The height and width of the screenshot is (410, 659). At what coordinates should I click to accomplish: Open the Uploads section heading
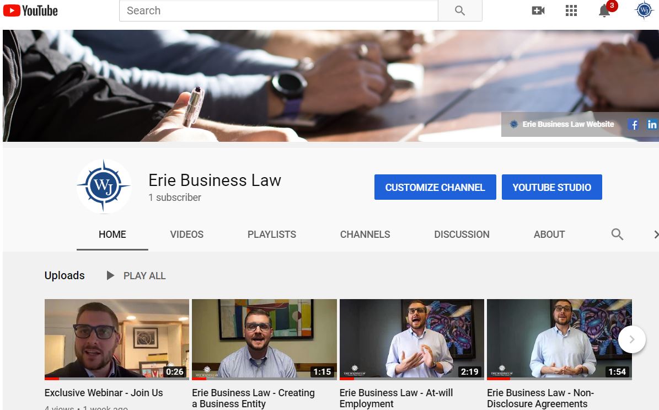(x=65, y=275)
